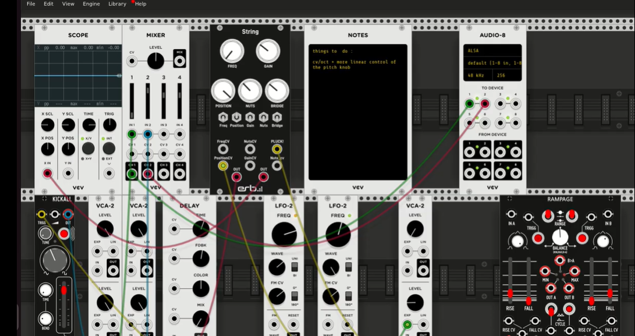Click the MIX output jack on Mixer
635x336 pixels.
click(x=179, y=61)
